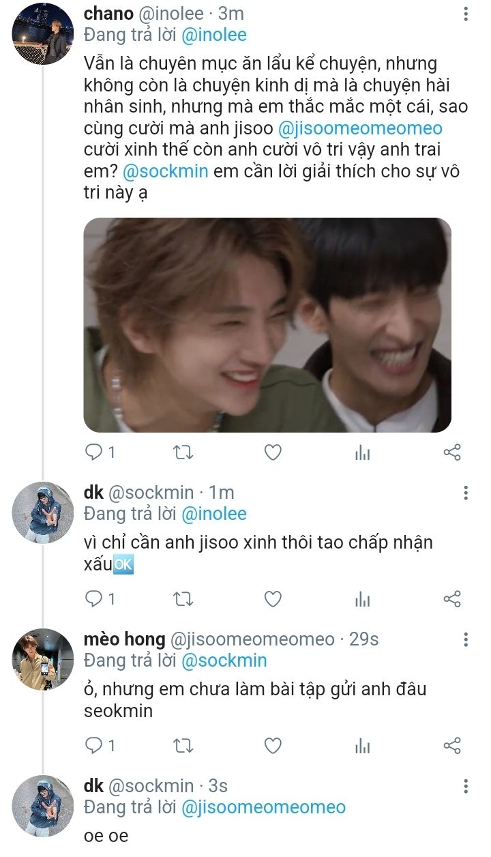Open more options for dk's first reply

coord(466,493)
